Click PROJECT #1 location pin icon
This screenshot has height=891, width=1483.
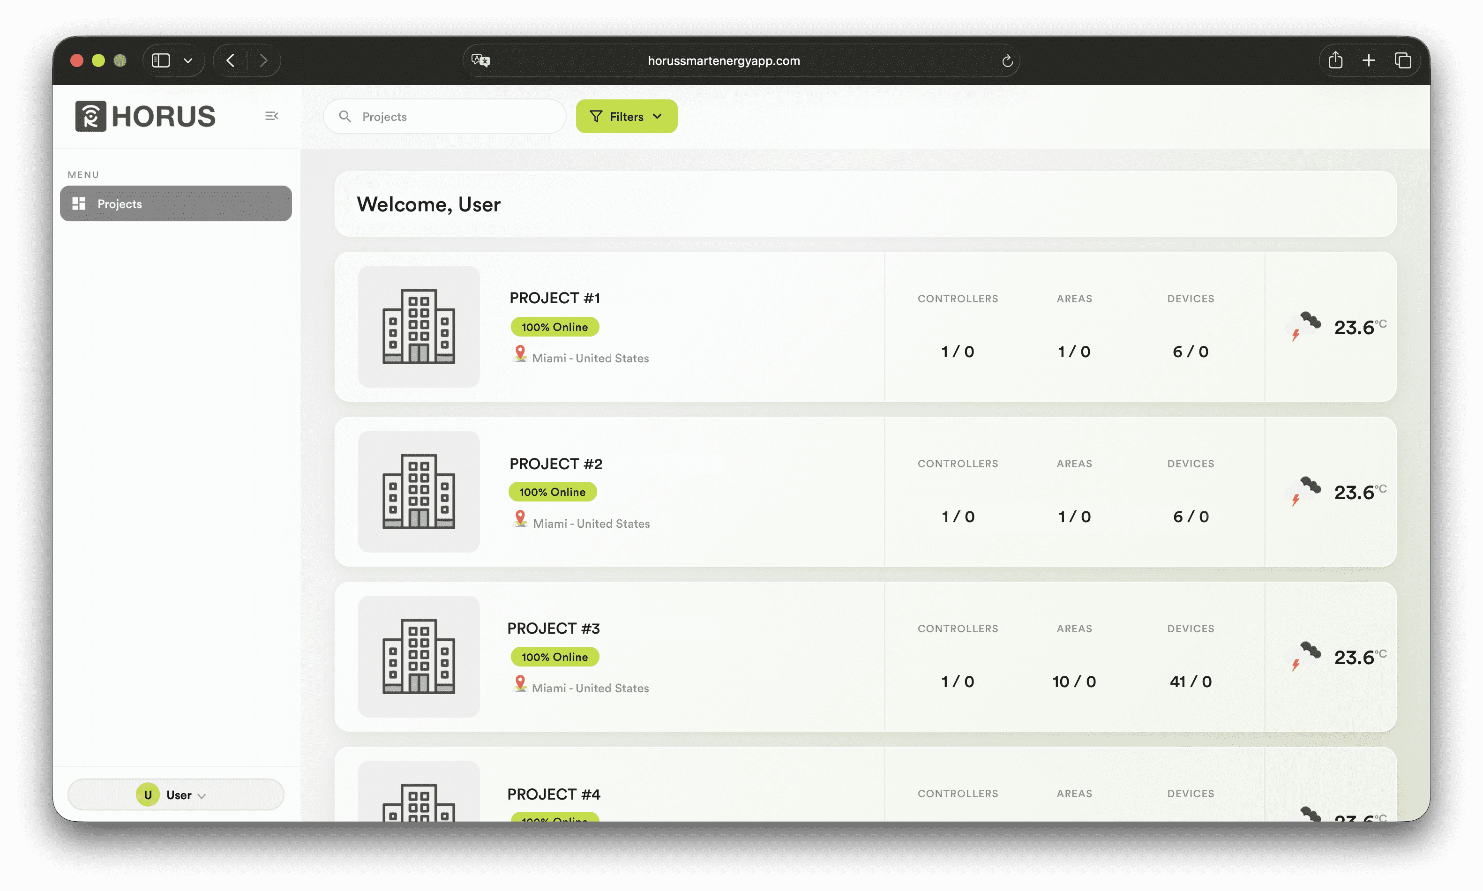click(x=521, y=354)
